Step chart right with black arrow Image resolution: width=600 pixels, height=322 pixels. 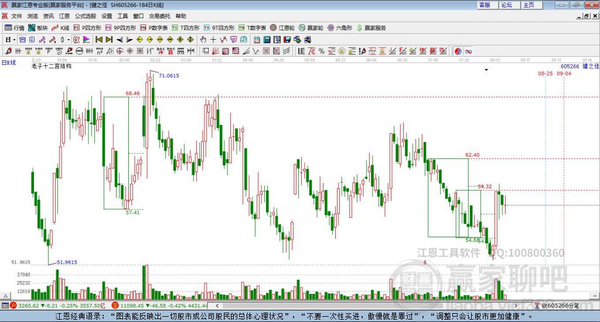(x=129, y=40)
